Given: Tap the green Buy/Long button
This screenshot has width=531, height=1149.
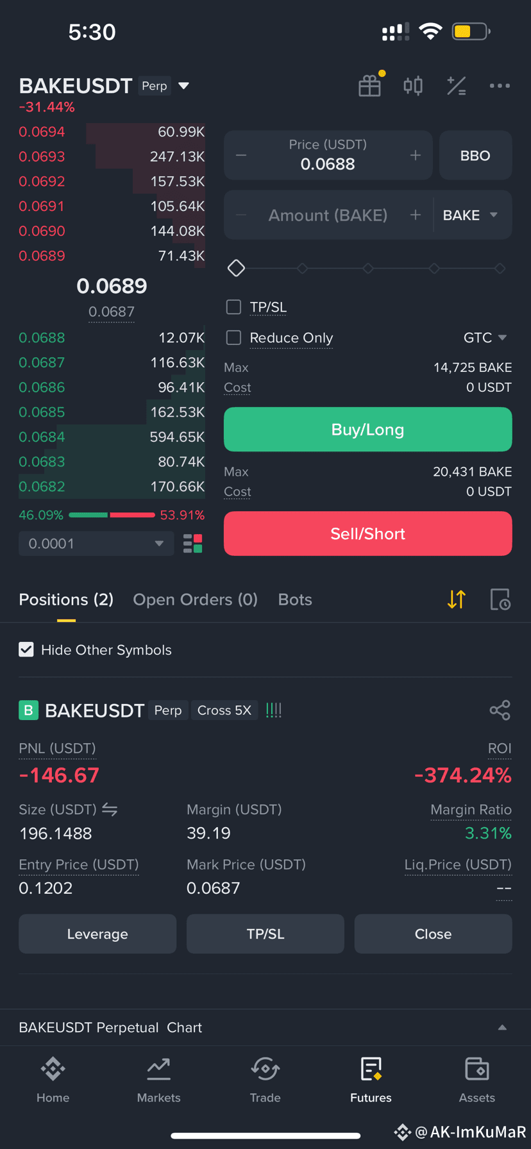Looking at the screenshot, I should coord(368,430).
